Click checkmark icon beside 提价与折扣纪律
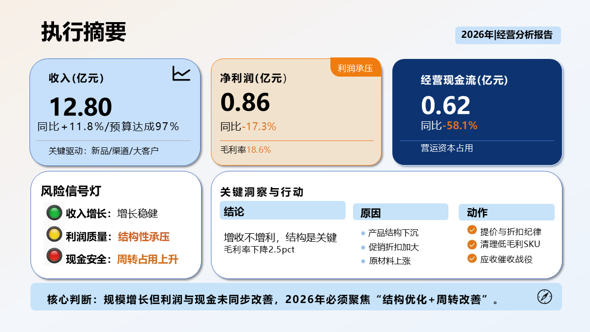The image size is (590, 332). [x=472, y=230]
